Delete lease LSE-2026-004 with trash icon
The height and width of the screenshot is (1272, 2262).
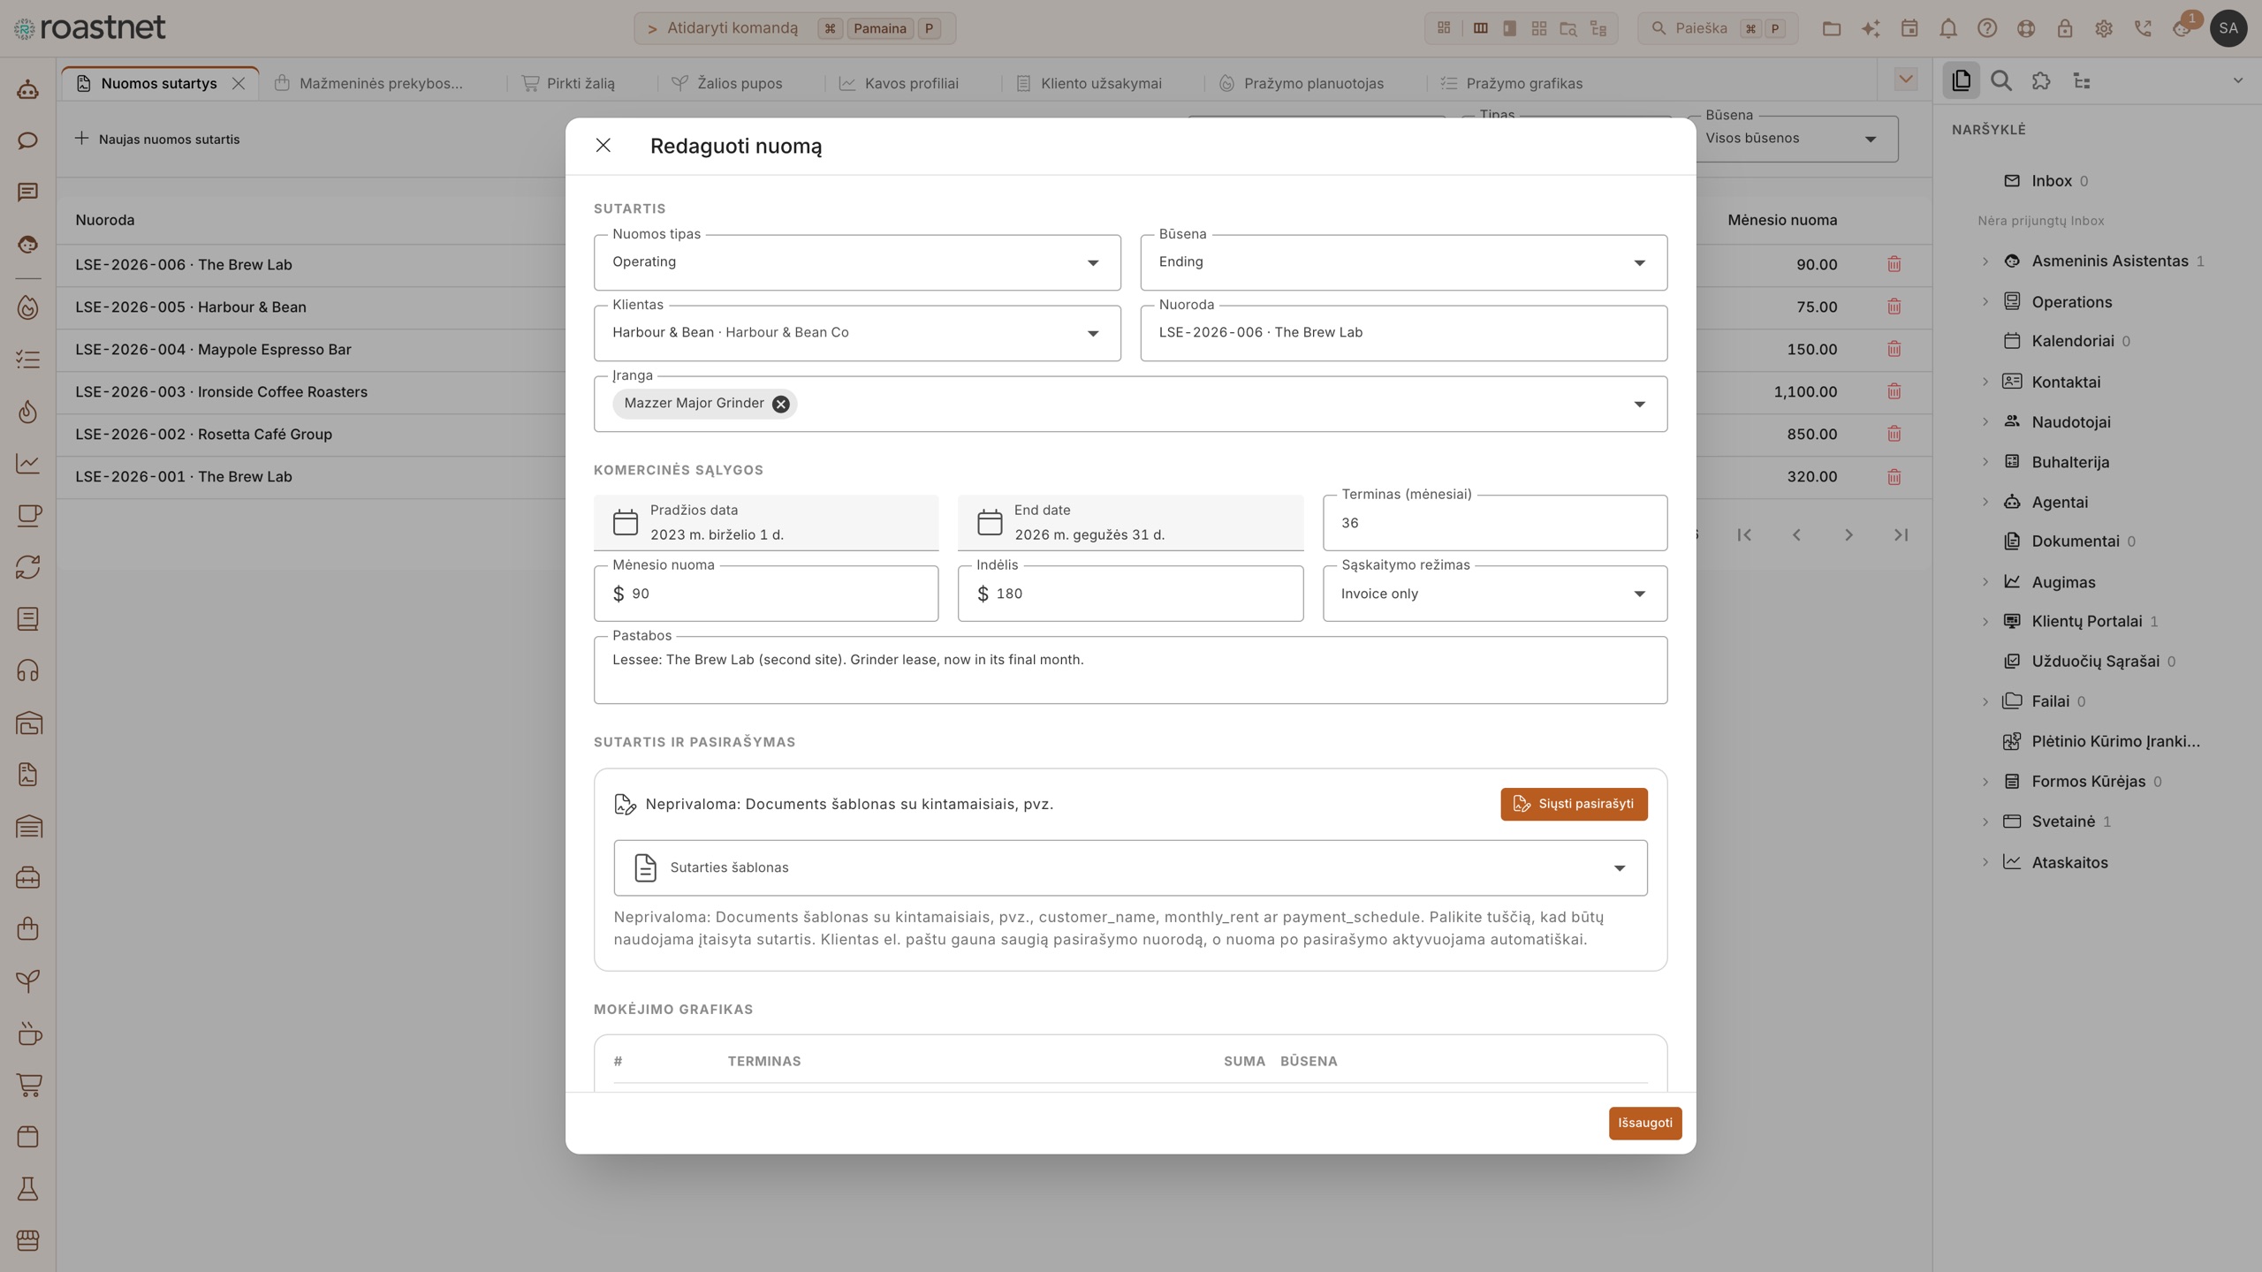coord(1894,349)
